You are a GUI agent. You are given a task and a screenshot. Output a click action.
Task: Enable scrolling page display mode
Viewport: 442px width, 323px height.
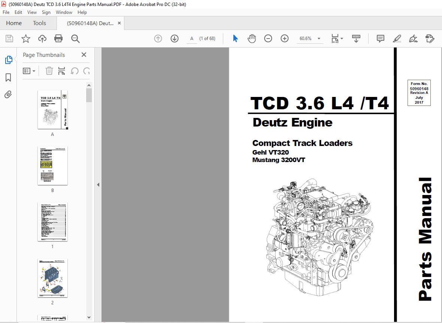click(356, 39)
